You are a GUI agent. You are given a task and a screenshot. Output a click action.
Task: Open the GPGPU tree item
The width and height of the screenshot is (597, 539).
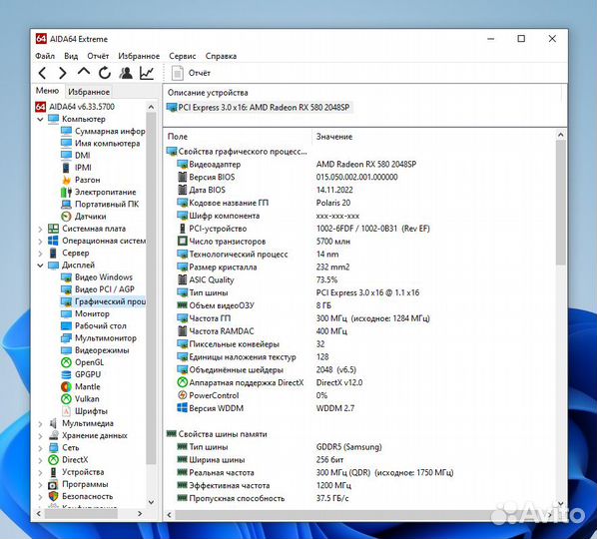pos(81,374)
